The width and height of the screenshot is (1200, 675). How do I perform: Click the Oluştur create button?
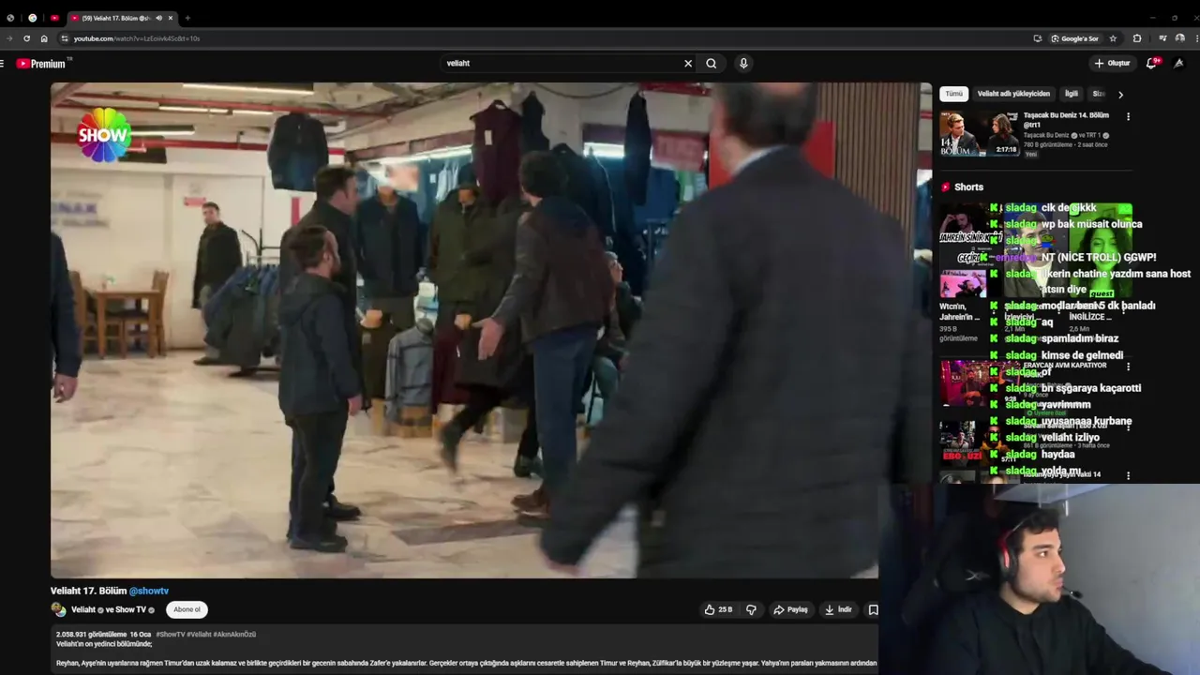[1113, 64]
